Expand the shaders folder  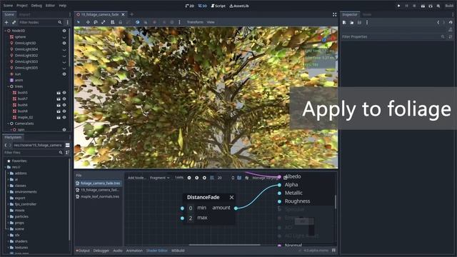[x=8, y=241]
